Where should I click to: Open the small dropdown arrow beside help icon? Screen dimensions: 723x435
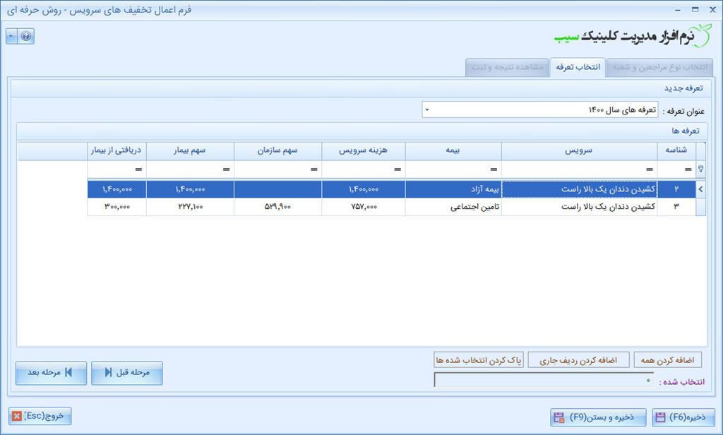(x=10, y=37)
